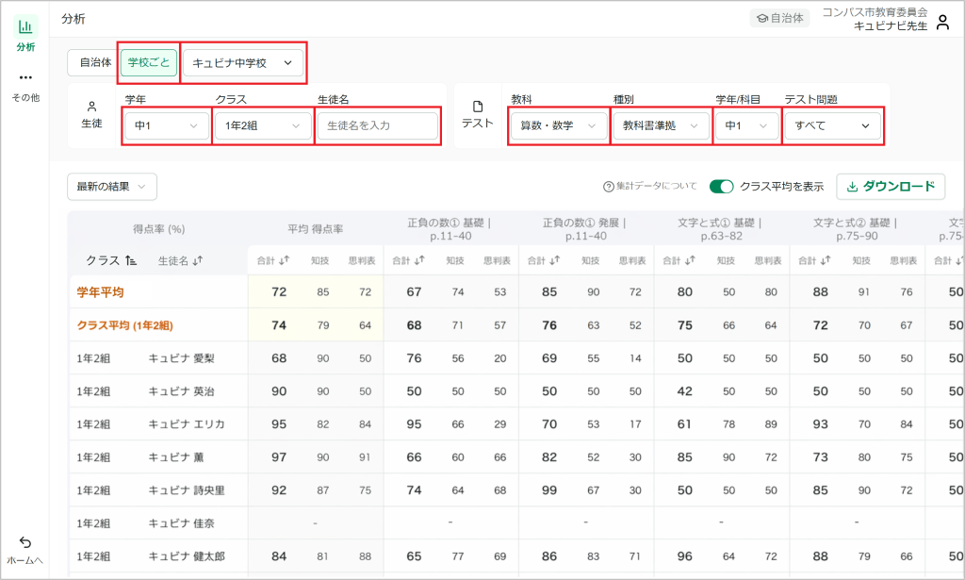Select student キュビナ エリカ
The height and width of the screenshot is (580, 965).
pos(187,424)
